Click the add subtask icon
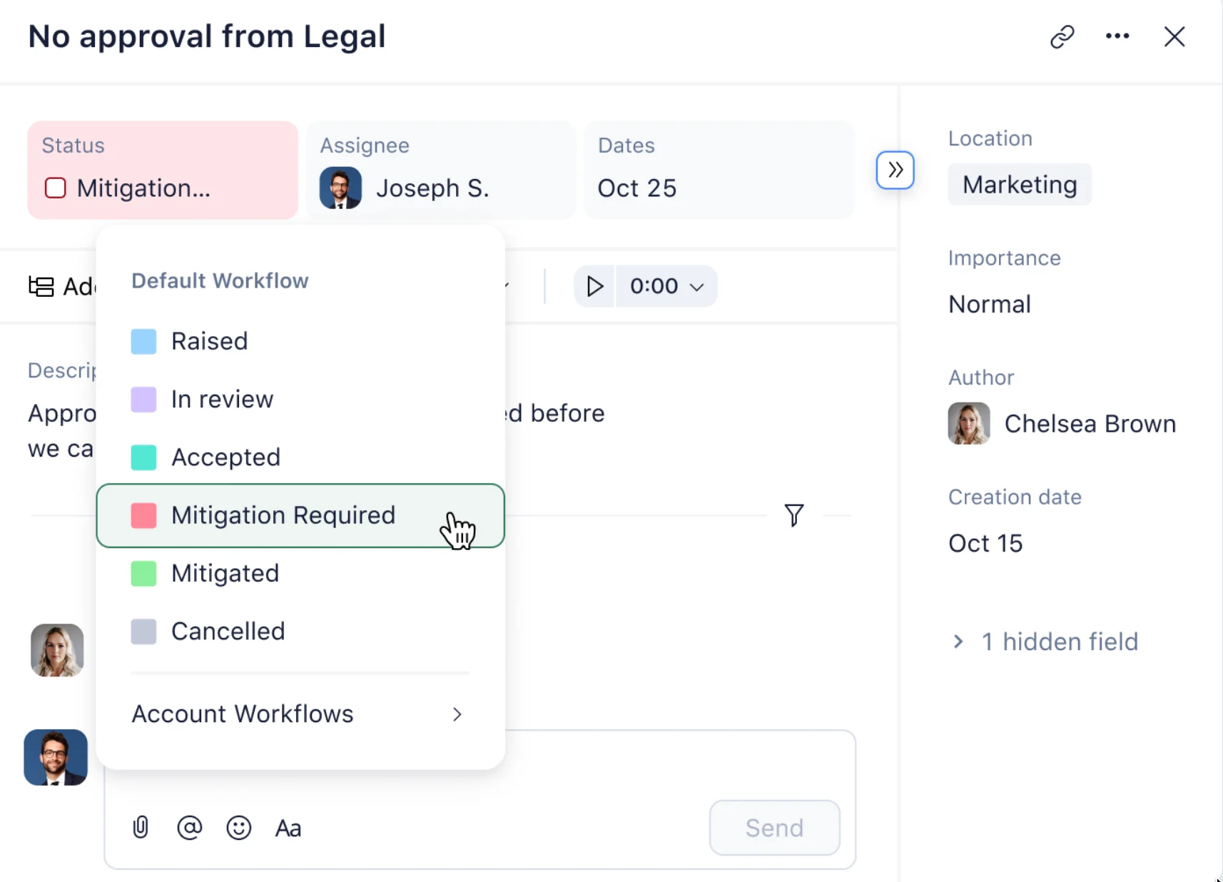The image size is (1223, 882). coord(41,286)
